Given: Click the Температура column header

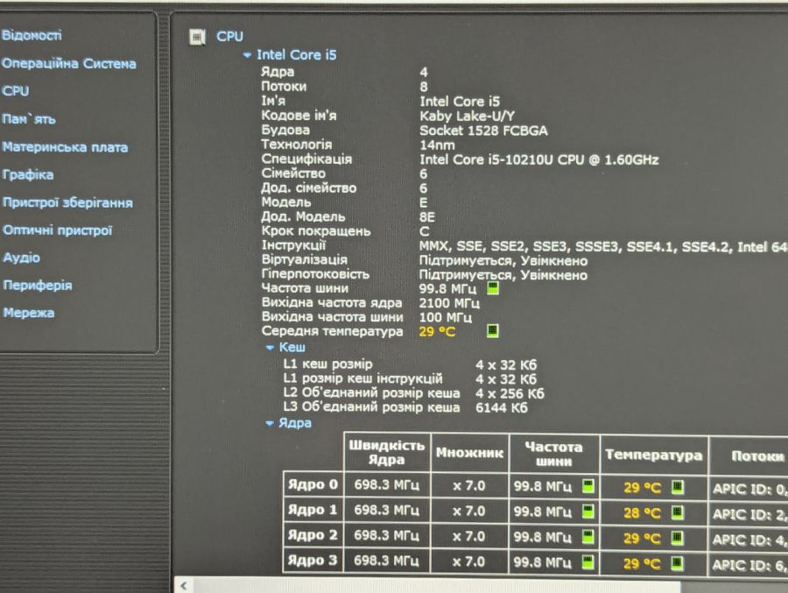Looking at the screenshot, I should (x=654, y=455).
